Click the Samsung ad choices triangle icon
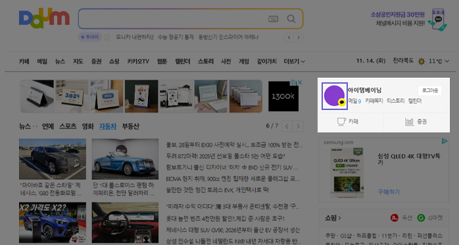Viewport: 459px width, 245px height. point(445,141)
